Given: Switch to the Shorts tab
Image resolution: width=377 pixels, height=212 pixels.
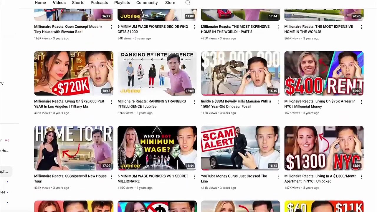Looking at the screenshot, I should (78, 3).
